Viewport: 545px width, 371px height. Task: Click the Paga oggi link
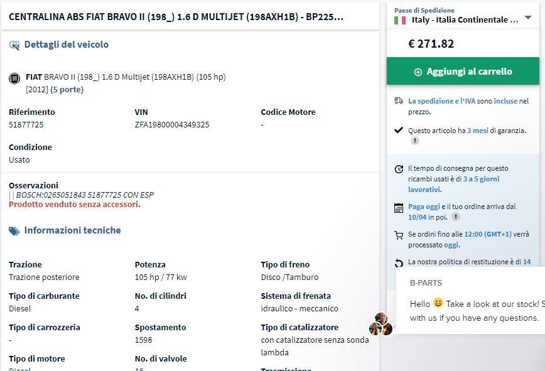pos(424,206)
